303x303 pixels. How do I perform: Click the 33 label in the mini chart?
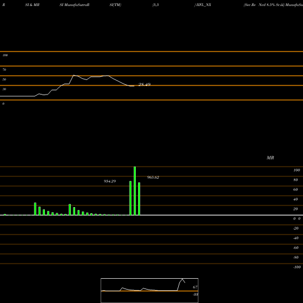pyautogui.click(x=195, y=295)
